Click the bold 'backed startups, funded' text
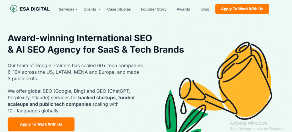This screenshot has width=292, height=132. 106,98
